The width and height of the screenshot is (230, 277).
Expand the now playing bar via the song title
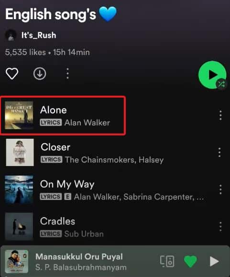click(x=79, y=257)
